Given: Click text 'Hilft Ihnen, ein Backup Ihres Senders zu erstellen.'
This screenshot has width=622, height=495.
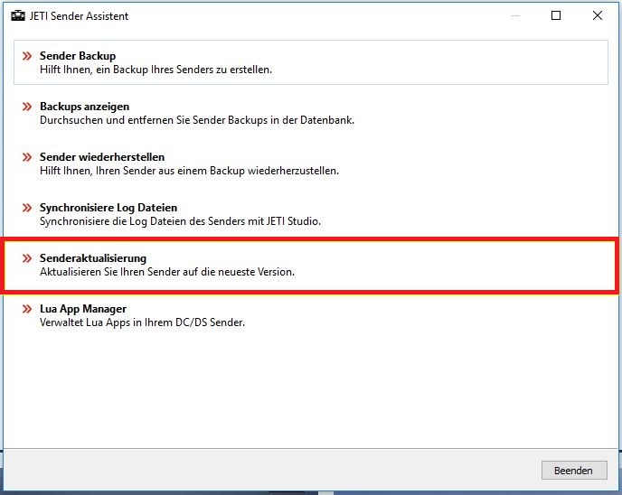Looking at the screenshot, I should coord(155,70).
